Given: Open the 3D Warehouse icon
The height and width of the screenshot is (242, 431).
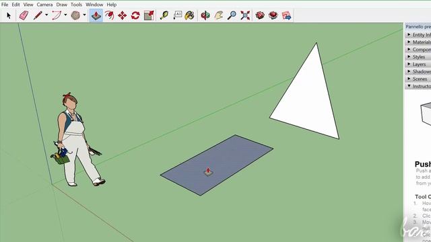Looking at the screenshot, I should click(x=260, y=15).
